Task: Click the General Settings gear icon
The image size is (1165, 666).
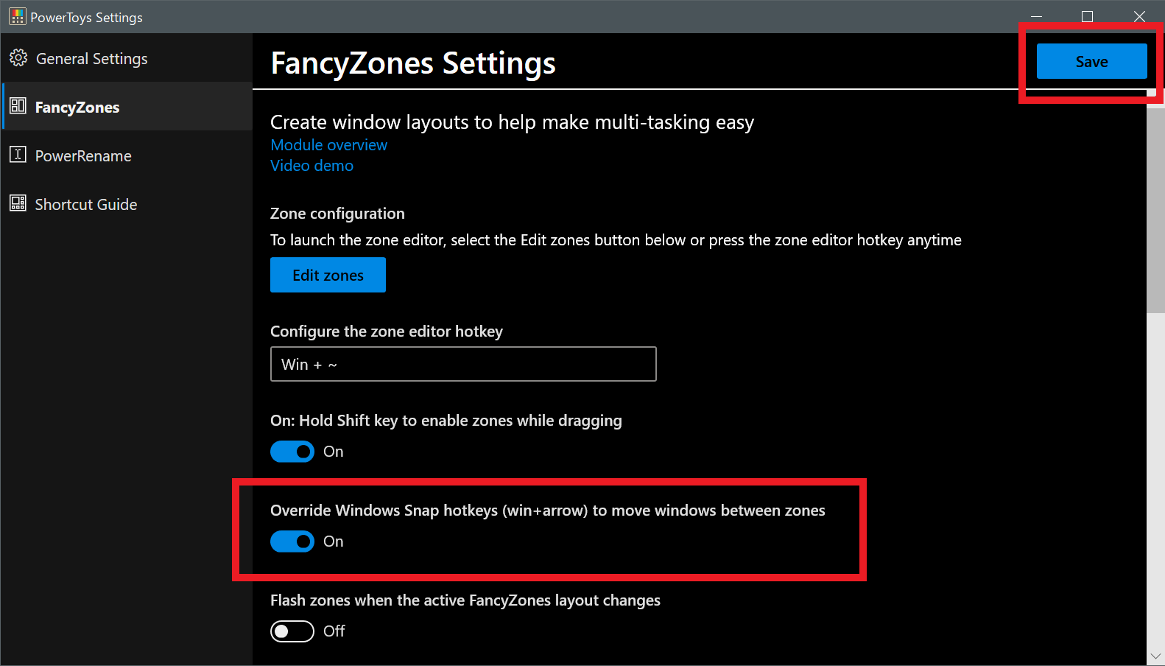Action: click(x=18, y=58)
